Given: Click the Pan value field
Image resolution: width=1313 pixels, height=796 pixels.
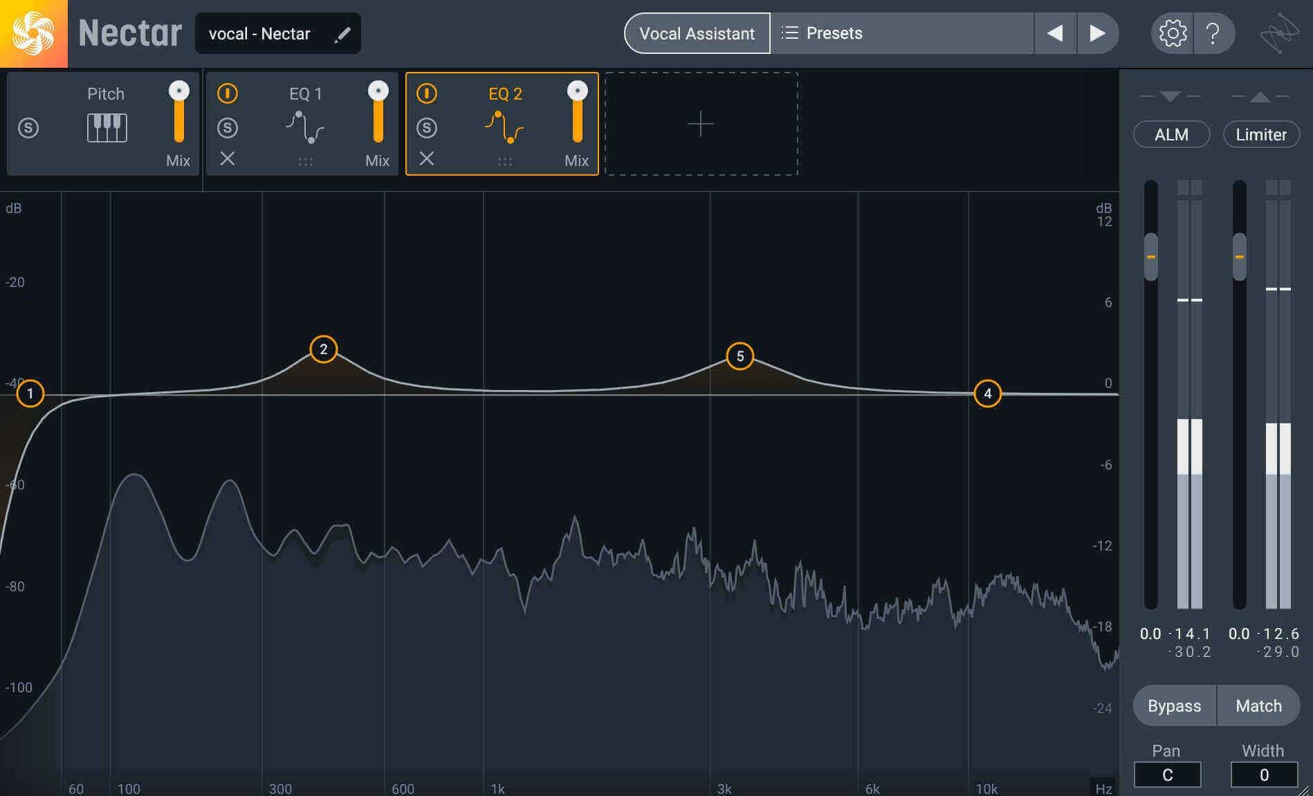Looking at the screenshot, I should [x=1167, y=775].
